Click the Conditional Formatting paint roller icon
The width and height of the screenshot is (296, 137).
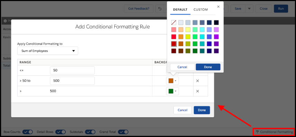(x=257, y=132)
